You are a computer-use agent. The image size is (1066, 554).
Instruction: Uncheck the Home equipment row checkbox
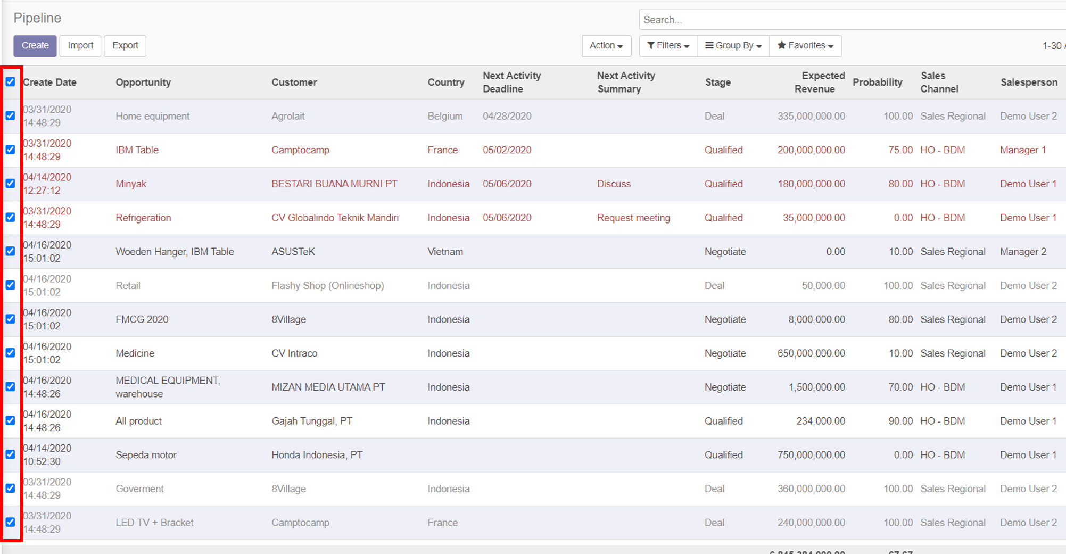(x=10, y=115)
